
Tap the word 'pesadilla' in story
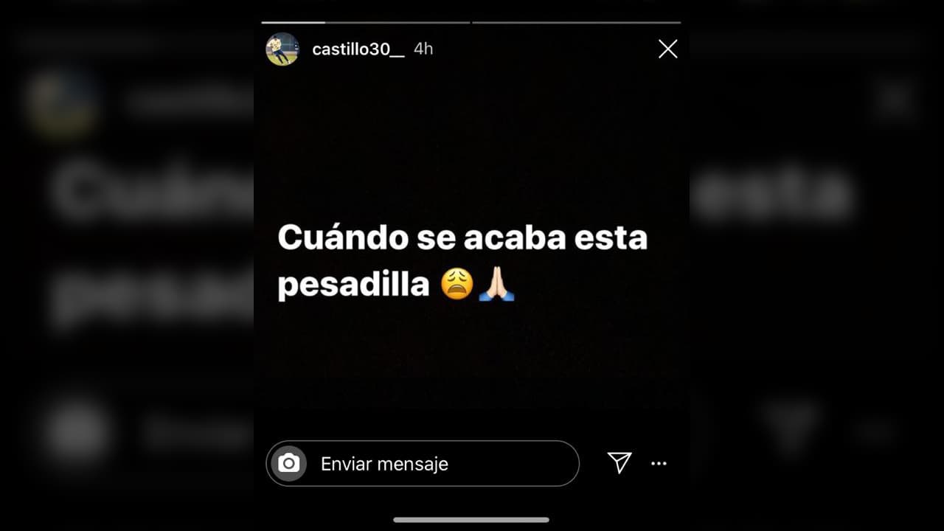click(353, 285)
